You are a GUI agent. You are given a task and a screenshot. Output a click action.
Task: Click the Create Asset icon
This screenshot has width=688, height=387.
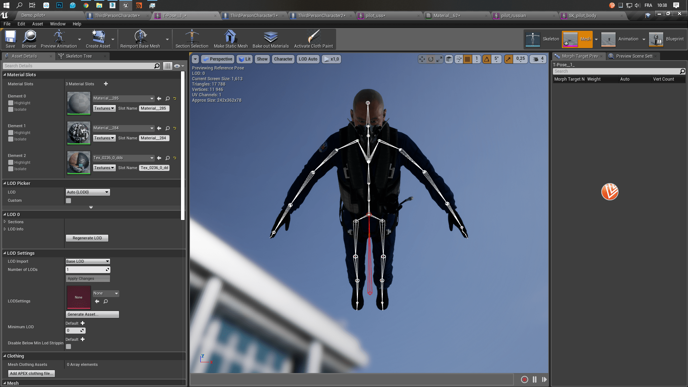(x=98, y=39)
